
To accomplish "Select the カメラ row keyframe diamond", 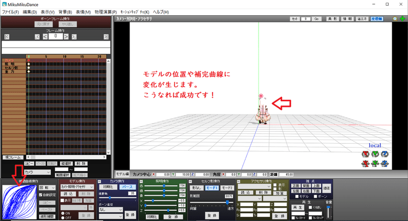I will point(29,60).
